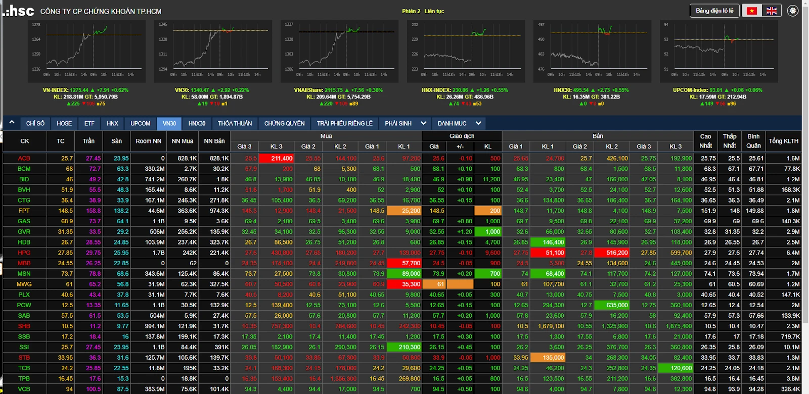Image resolution: width=809 pixels, height=394 pixels.
Task: Click the Trần column header
Action: tap(88, 141)
